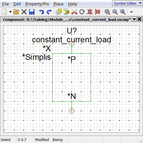Zoom out using minus magnifier
Viewport: 143px width, 143px height.
(x=115, y=12)
